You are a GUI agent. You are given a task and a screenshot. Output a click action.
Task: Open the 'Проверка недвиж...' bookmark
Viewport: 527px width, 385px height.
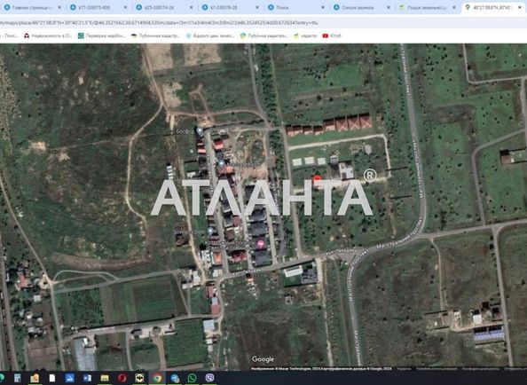101,35
